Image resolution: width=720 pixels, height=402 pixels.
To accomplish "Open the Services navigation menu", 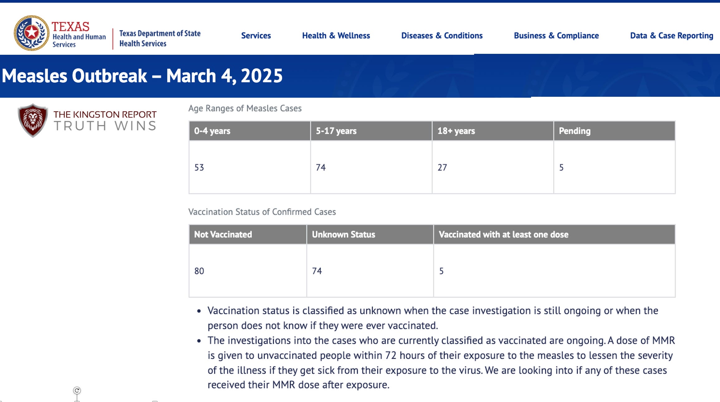I will [256, 36].
